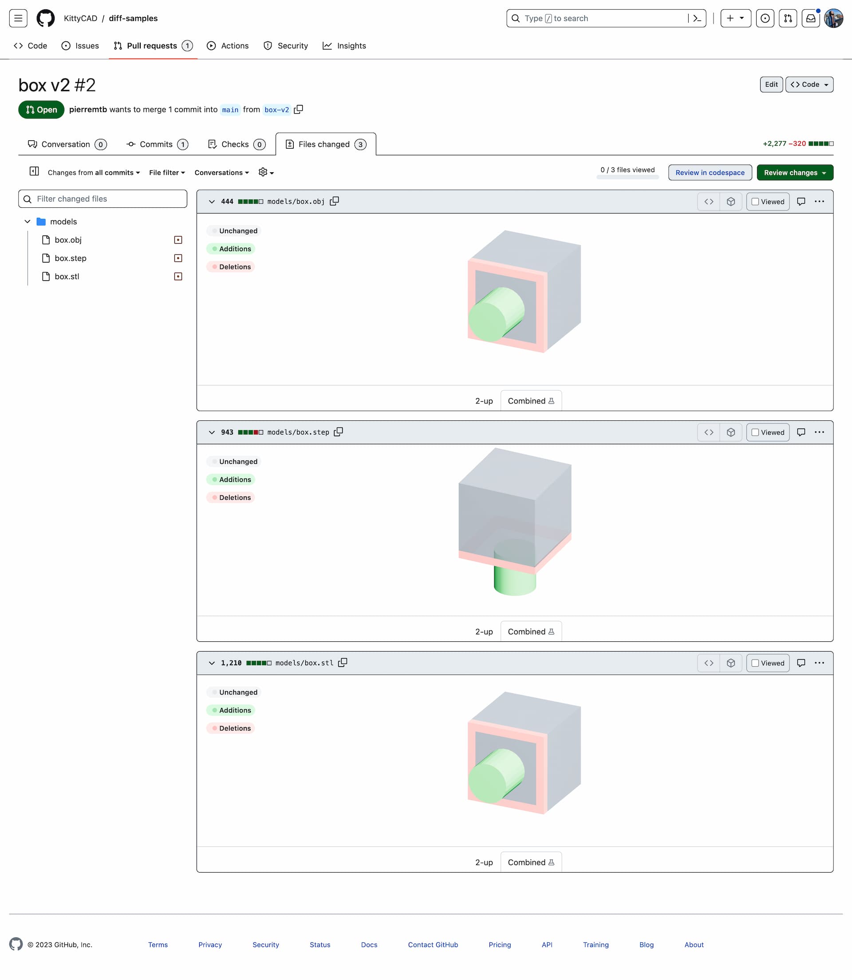Click the raw code view icon for box.step
Image resolution: width=852 pixels, height=980 pixels.
[708, 432]
